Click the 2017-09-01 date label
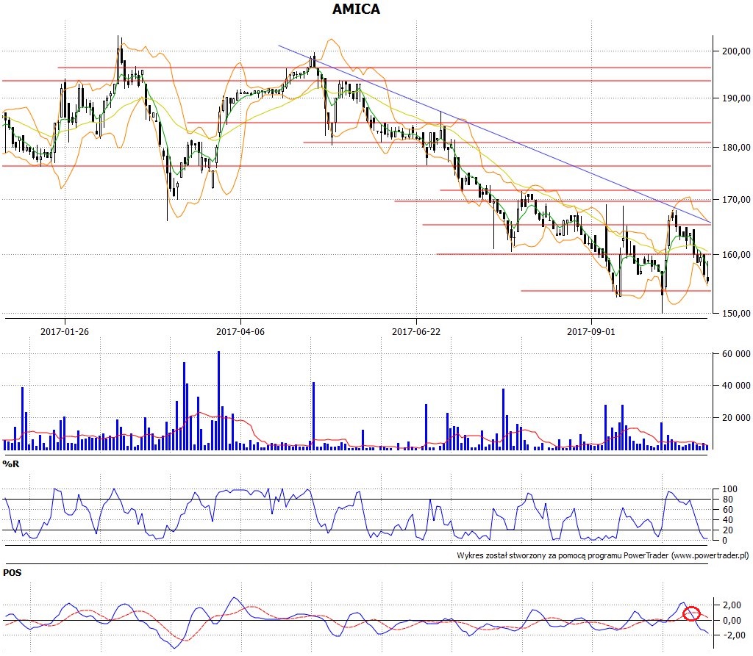 [590, 331]
